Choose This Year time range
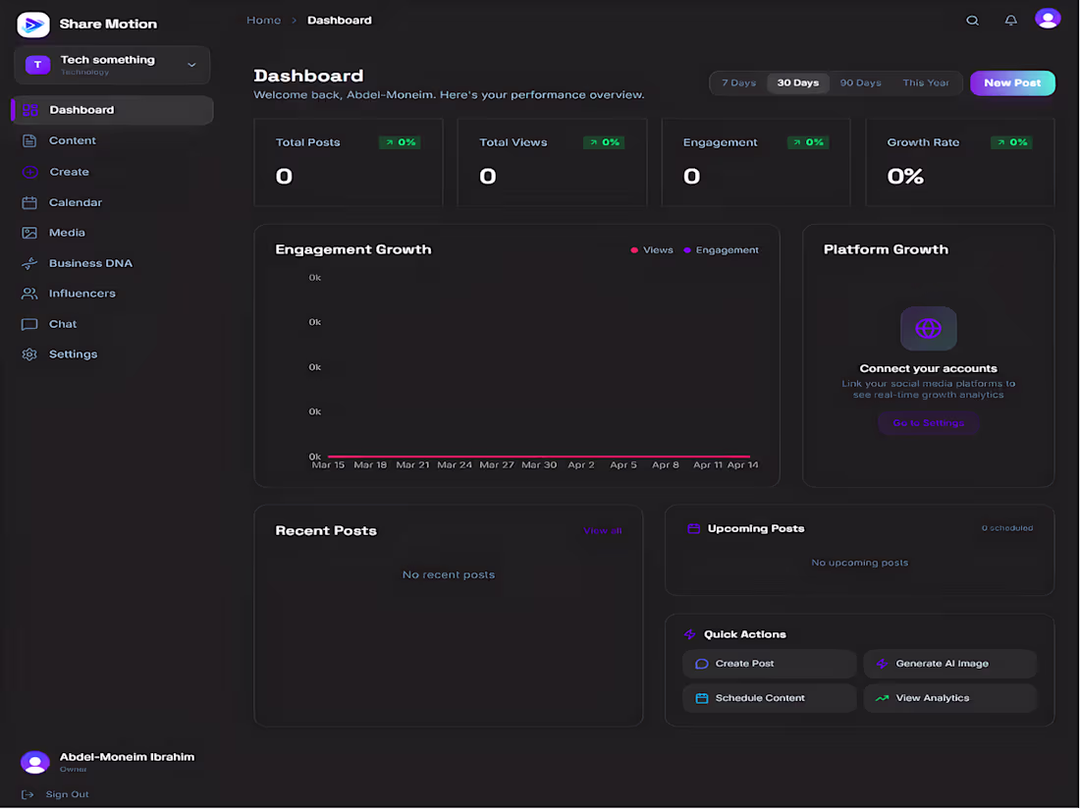 (x=926, y=82)
